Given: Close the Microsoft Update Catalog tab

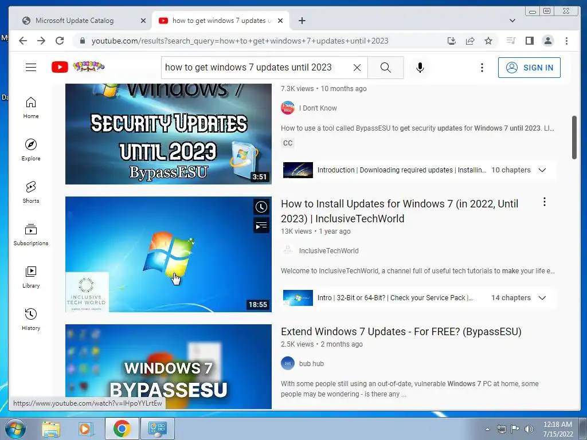Looking at the screenshot, I should (x=143, y=21).
